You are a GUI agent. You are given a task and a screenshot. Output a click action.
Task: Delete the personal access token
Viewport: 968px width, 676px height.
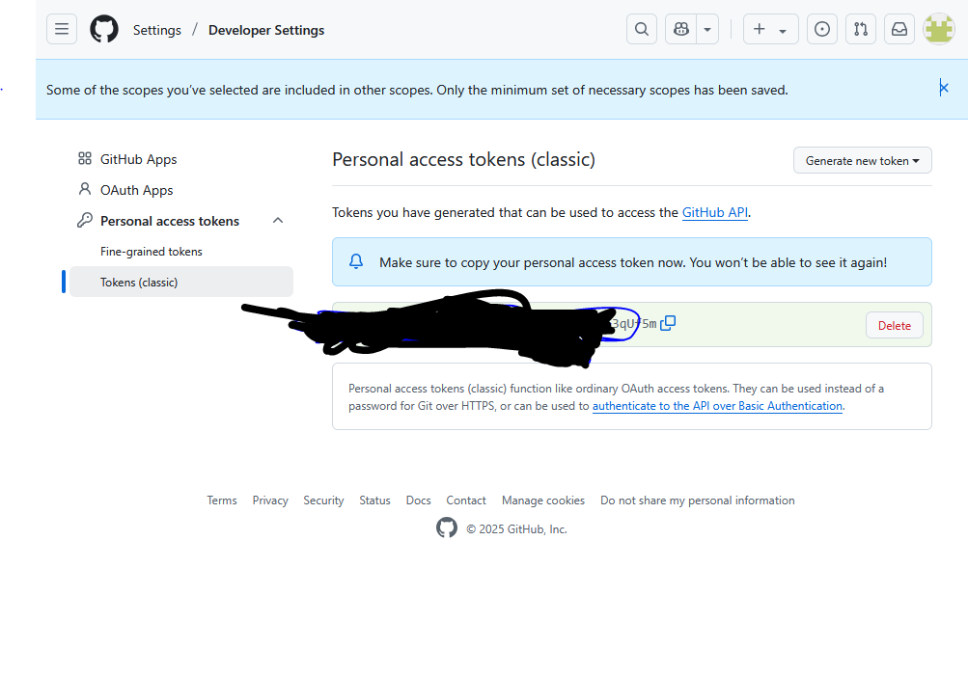tap(894, 326)
